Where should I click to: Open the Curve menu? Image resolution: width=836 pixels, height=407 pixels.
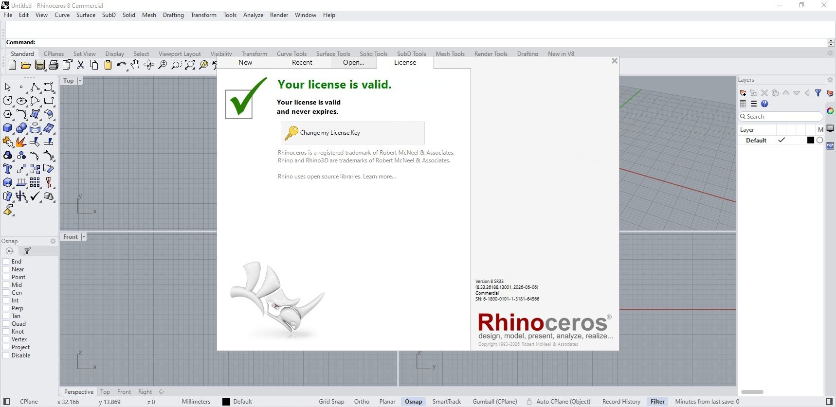(x=62, y=15)
